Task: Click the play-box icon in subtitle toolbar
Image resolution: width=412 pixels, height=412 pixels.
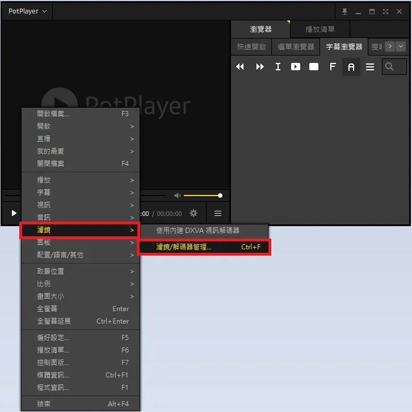Action: point(296,67)
